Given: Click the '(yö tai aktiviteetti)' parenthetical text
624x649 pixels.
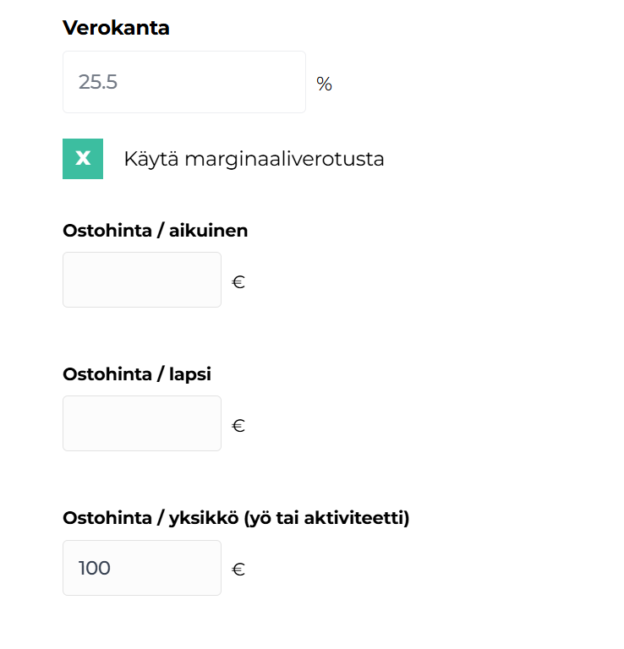Looking at the screenshot, I should click(326, 518).
